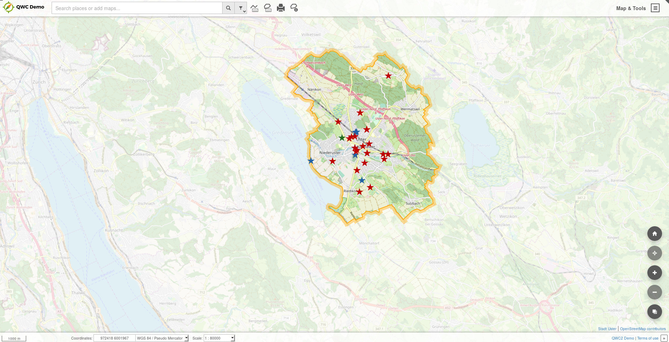Open the map scale 1:80000 dropdown
669x342 pixels.
(x=219, y=338)
